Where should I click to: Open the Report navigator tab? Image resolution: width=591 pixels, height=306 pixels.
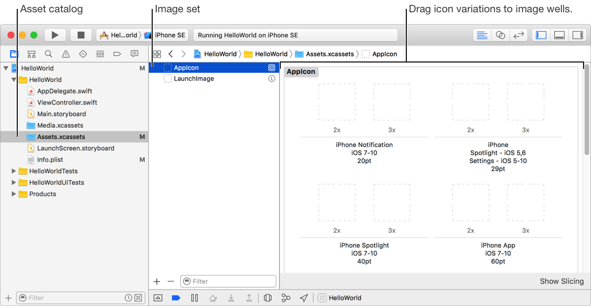(134, 54)
